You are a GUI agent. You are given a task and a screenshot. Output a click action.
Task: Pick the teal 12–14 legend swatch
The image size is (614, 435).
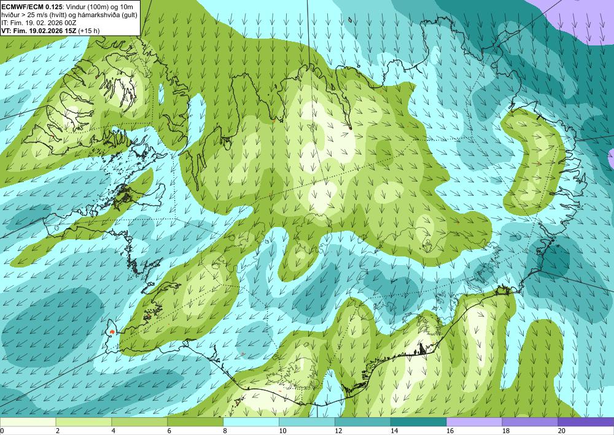pos(363,422)
